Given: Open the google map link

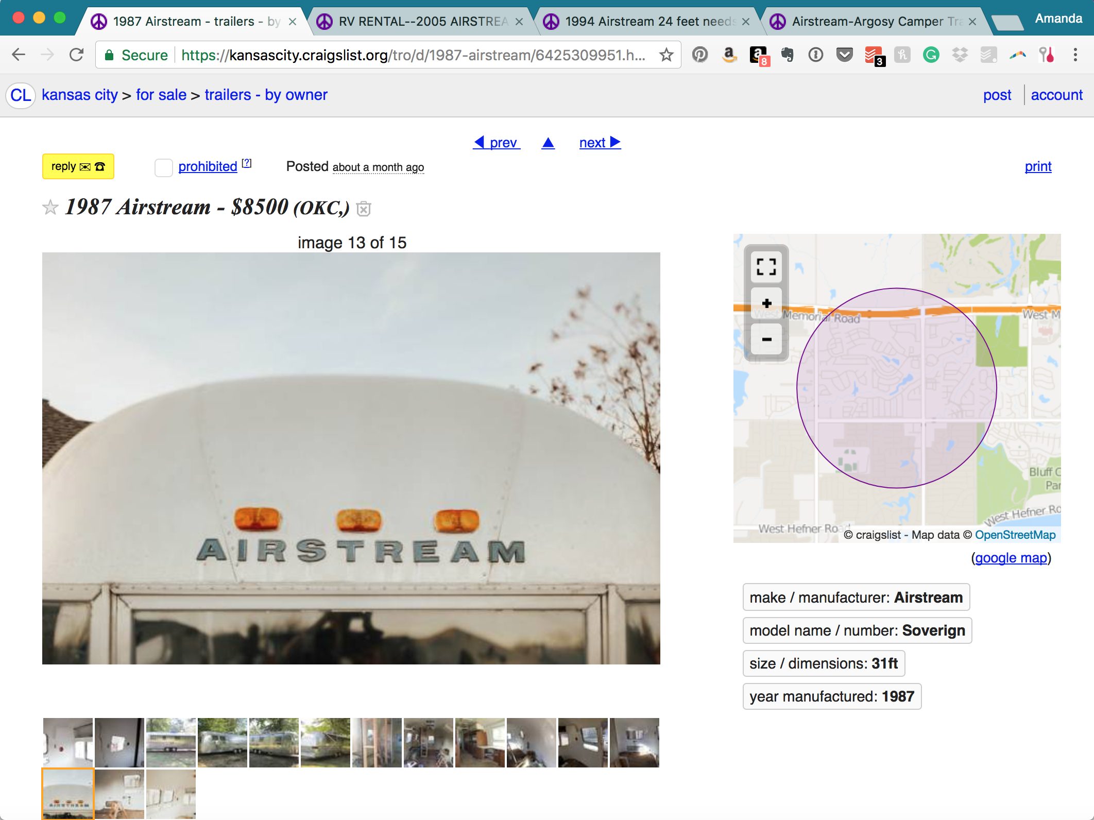Looking at the screenshot, I should point(1011,558).
